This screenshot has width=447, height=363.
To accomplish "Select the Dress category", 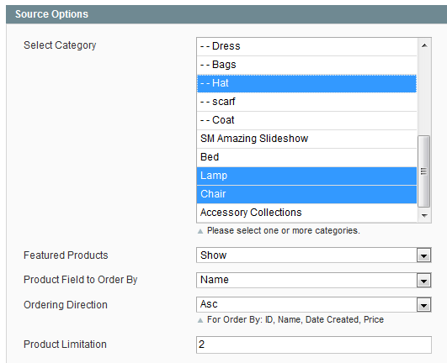I will [306, 46].
